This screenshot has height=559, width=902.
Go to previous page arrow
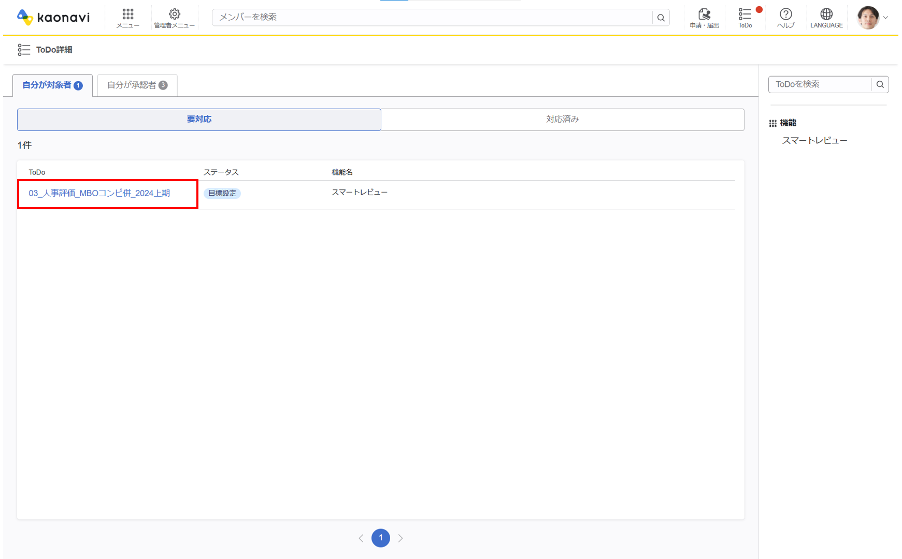tap(361, 538)
